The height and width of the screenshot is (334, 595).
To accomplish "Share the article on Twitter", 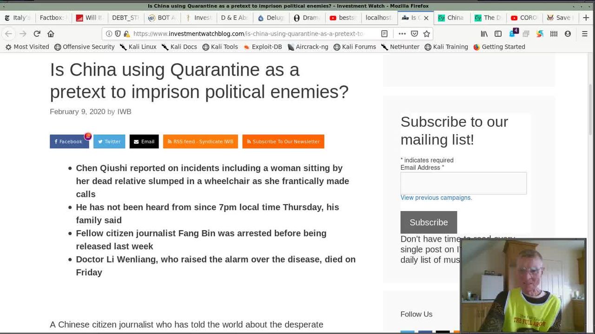I will click(x=109, y=141).
